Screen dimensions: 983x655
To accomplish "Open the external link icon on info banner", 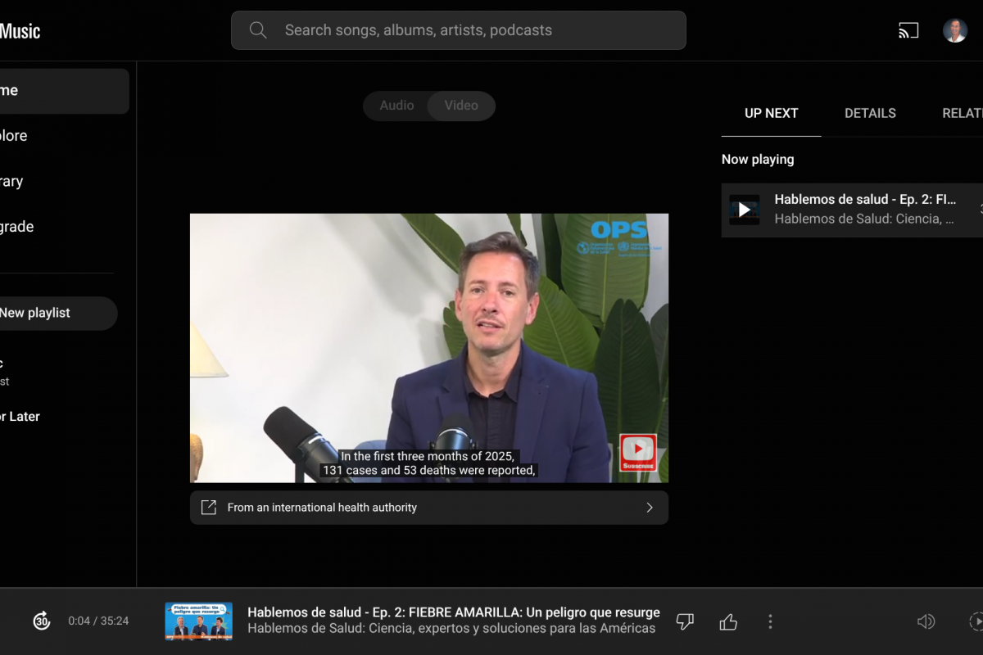I will tap(209, 508).
